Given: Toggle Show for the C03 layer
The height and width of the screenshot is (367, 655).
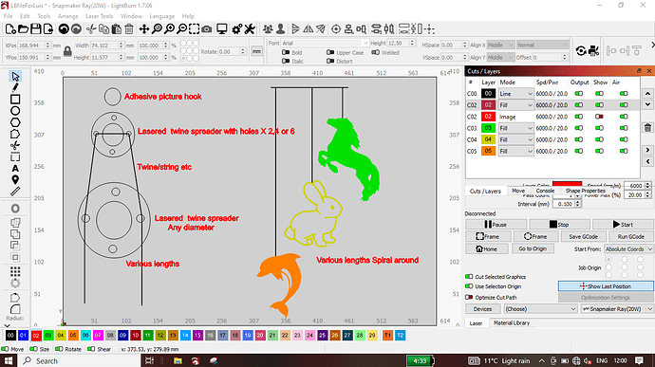Looking at the screenshot, I should click(599, 128).
